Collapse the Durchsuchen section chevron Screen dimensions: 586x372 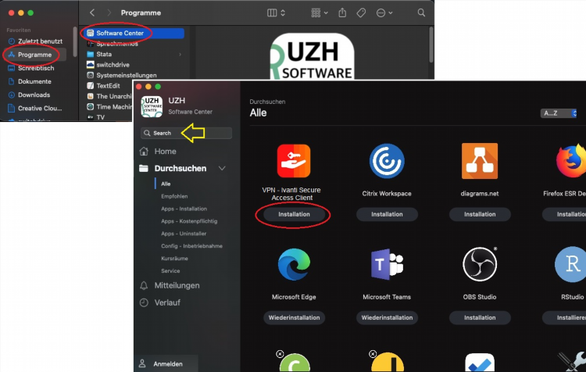click(222, 168)
